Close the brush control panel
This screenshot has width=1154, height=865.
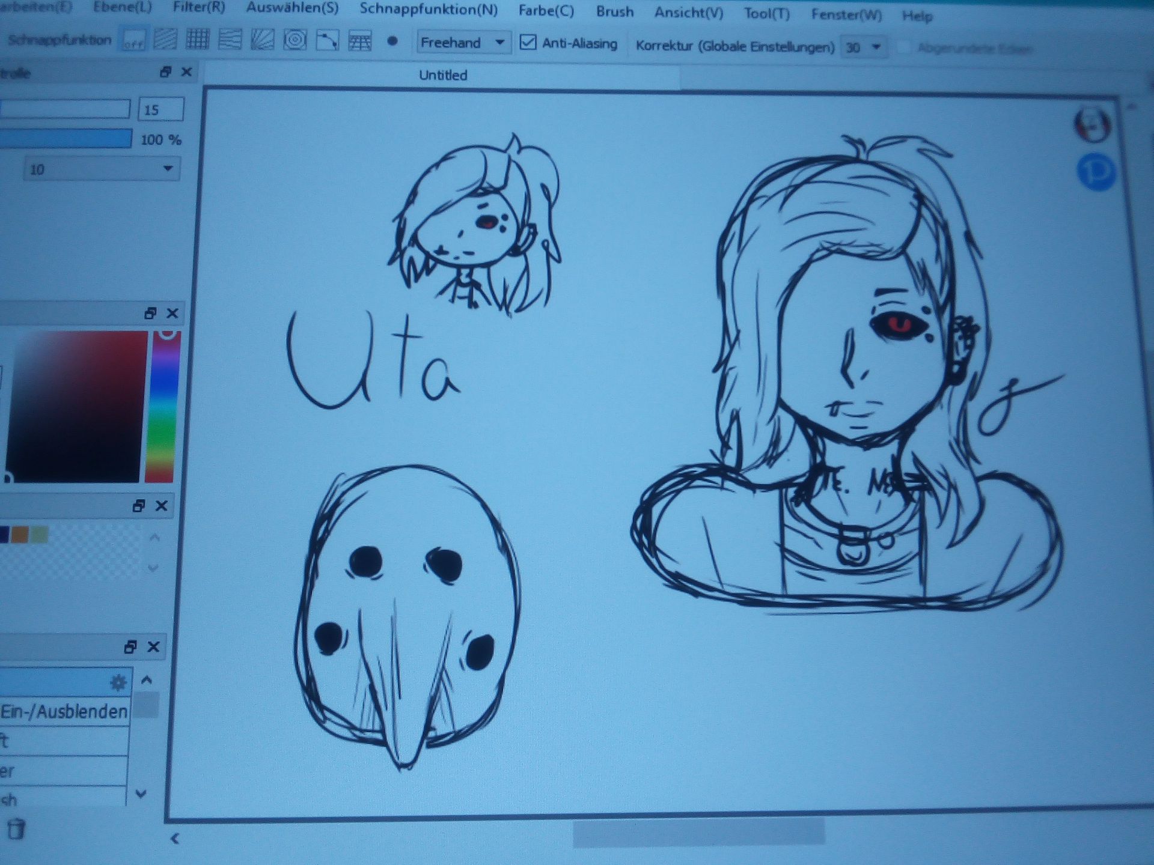click(x=186, y=72)
